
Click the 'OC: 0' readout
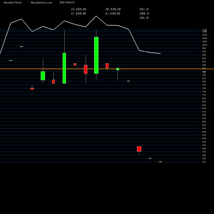(144, 9)
